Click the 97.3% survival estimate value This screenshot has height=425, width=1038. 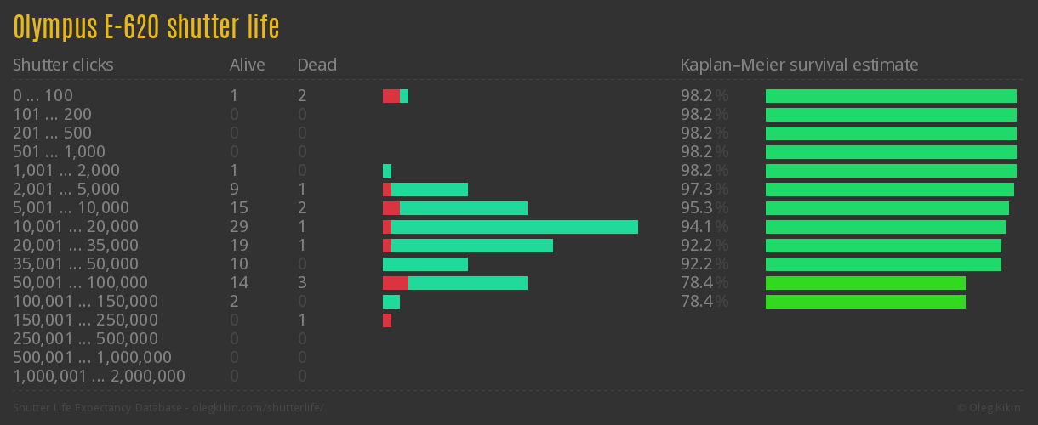[704, 190]
